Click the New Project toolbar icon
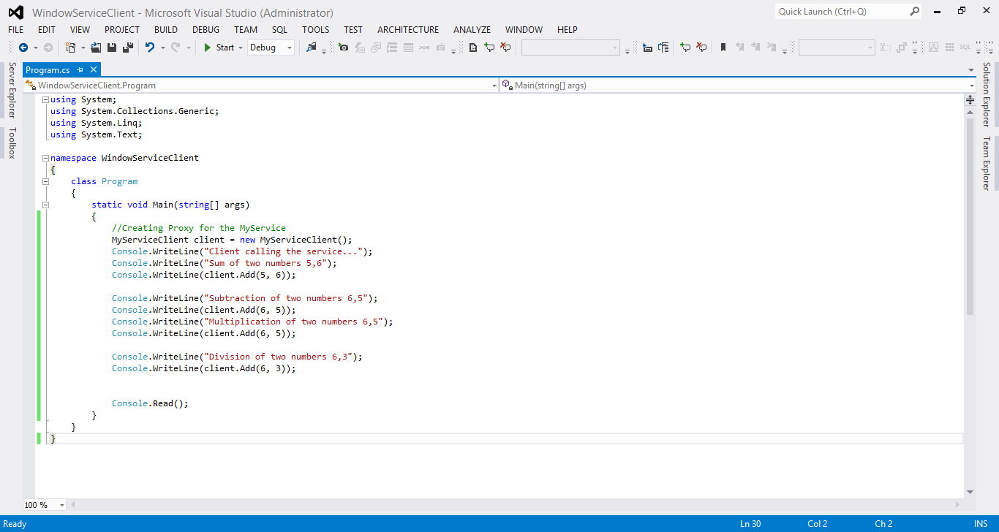 70,47
